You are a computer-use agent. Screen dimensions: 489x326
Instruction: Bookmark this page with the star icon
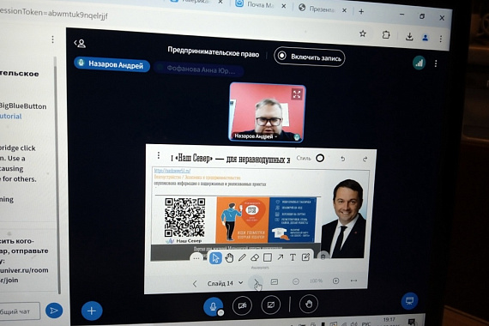pyautogui.click(x=362, y=33)
